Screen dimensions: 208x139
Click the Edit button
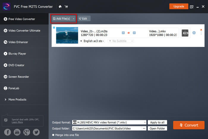pos(84,19)
